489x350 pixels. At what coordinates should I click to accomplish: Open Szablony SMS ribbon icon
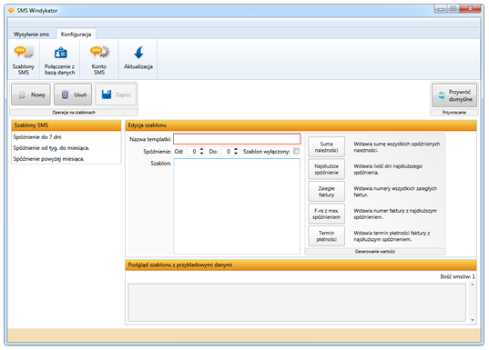pyautogui.click(x=24, y=60)
